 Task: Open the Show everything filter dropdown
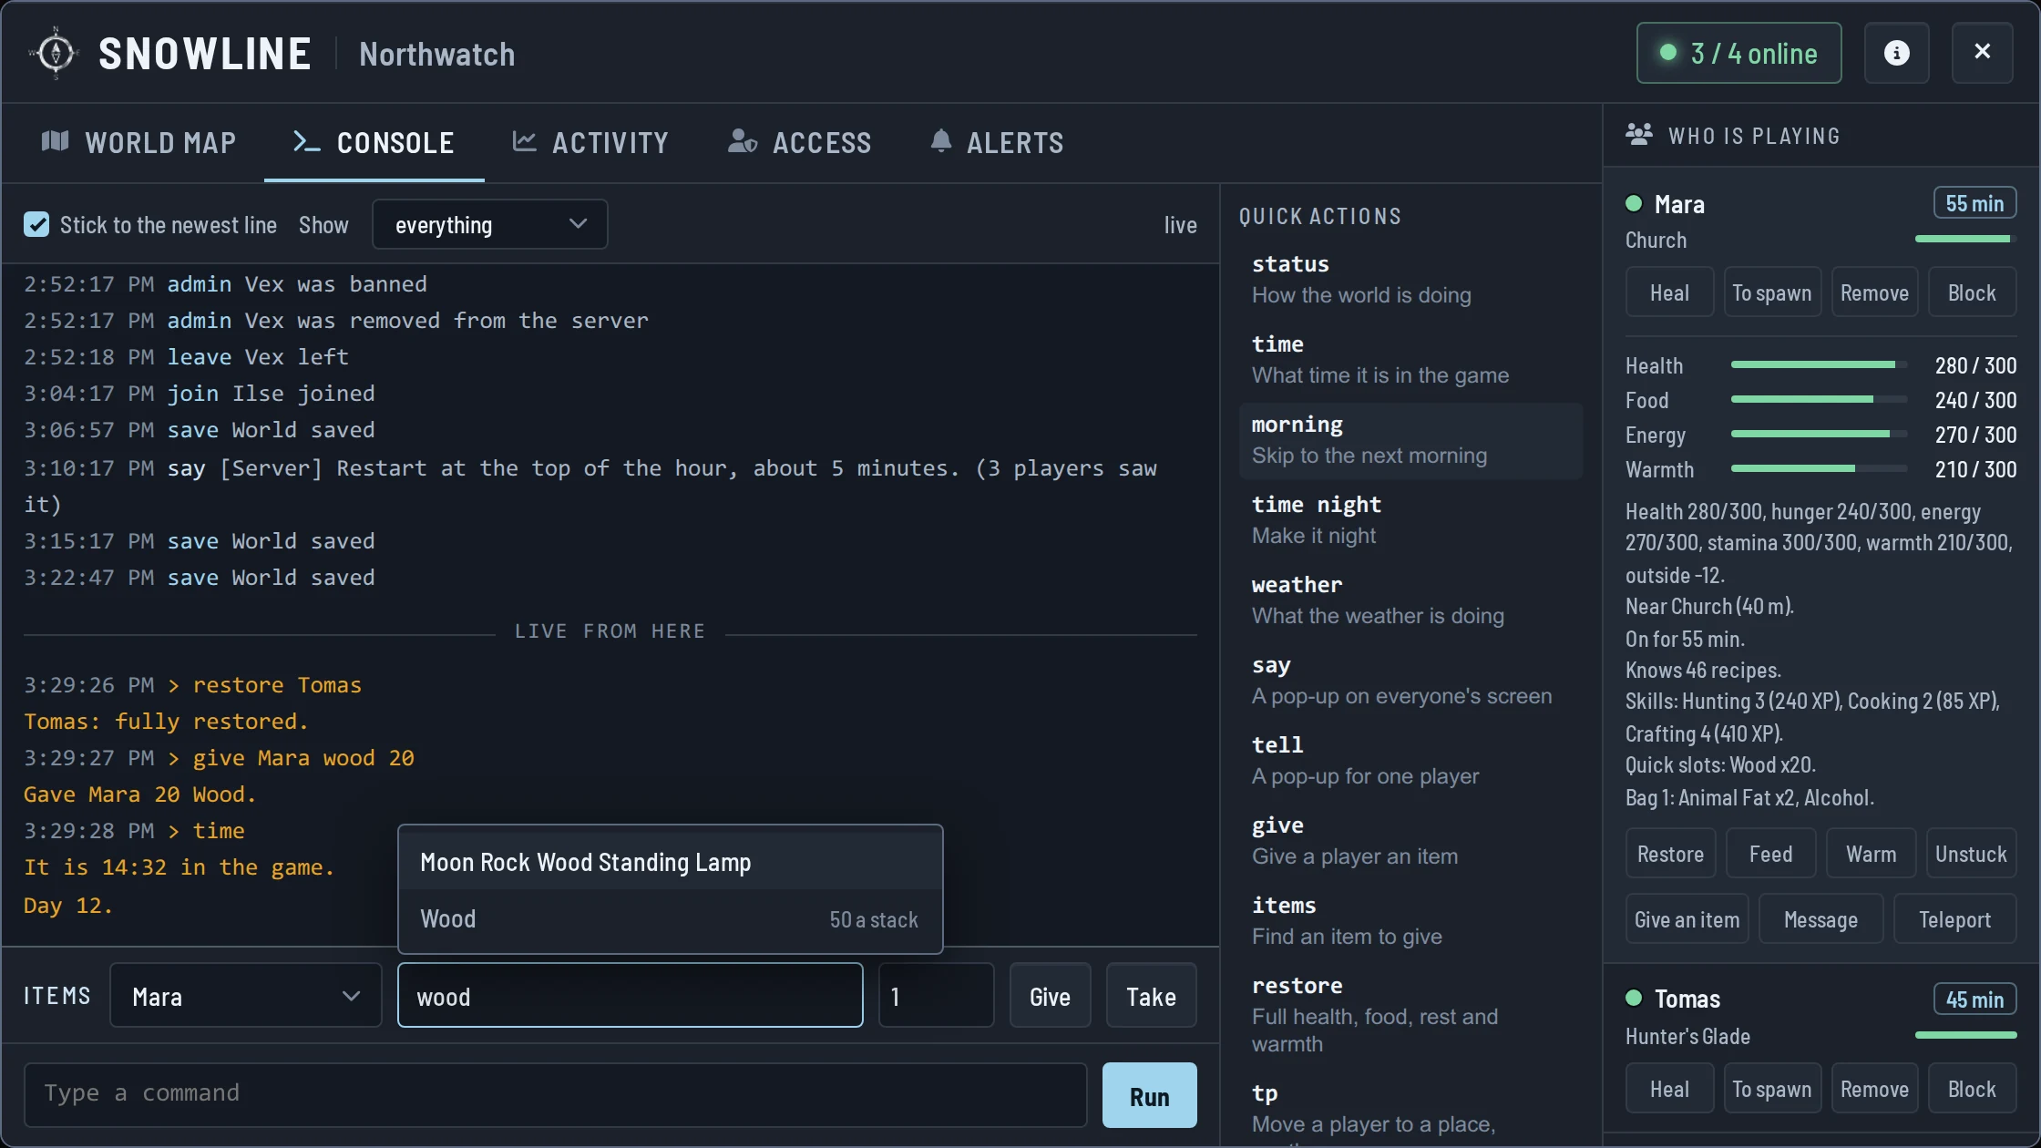pyautogui.click(x=490, y=224)
